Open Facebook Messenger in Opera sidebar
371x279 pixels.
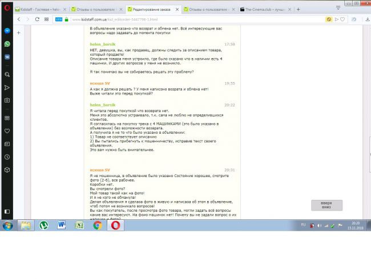pyautogui.click(x=6, y=31)
